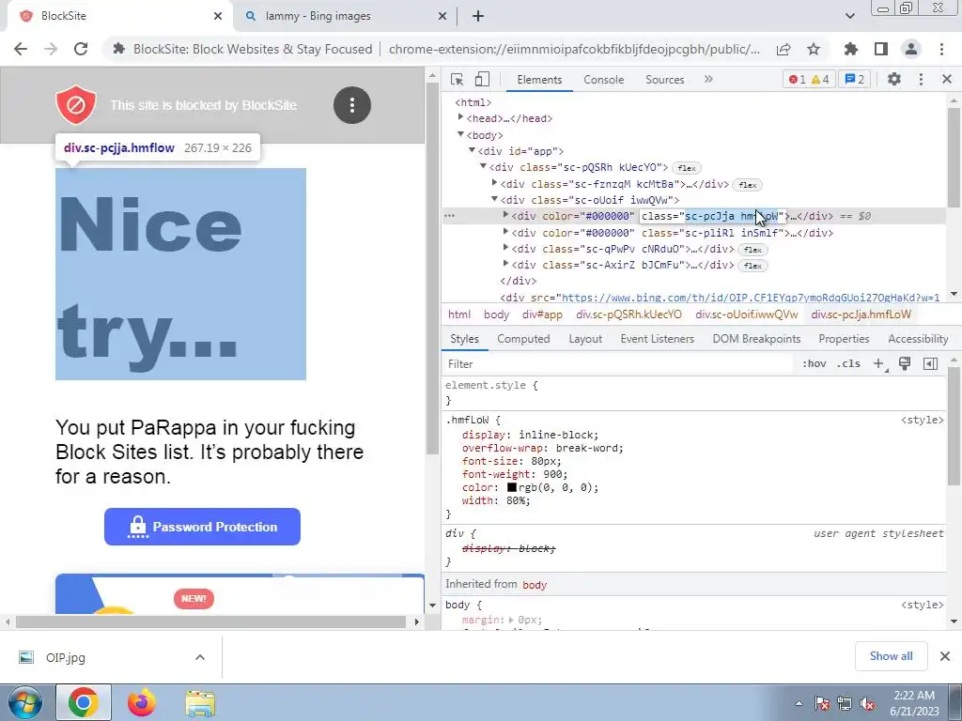Reload the current page
This screenshot has width=962, height=721.
(81, 49)
